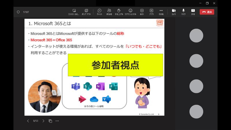Minimize the Teams meeting window
The height and width of the screenshot is (130, 231).
tap(200, 3)
